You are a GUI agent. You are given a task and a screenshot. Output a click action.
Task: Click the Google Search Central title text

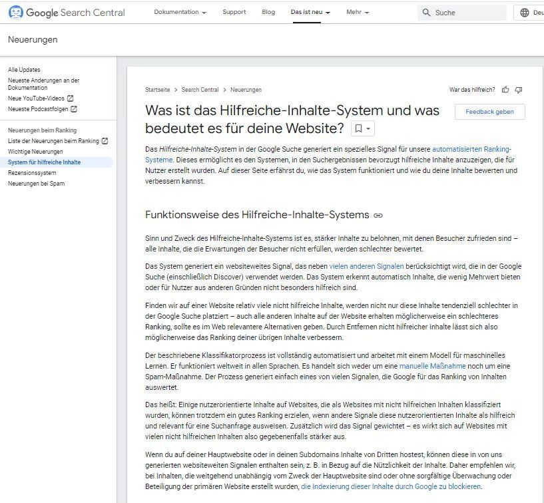[75, 13]
